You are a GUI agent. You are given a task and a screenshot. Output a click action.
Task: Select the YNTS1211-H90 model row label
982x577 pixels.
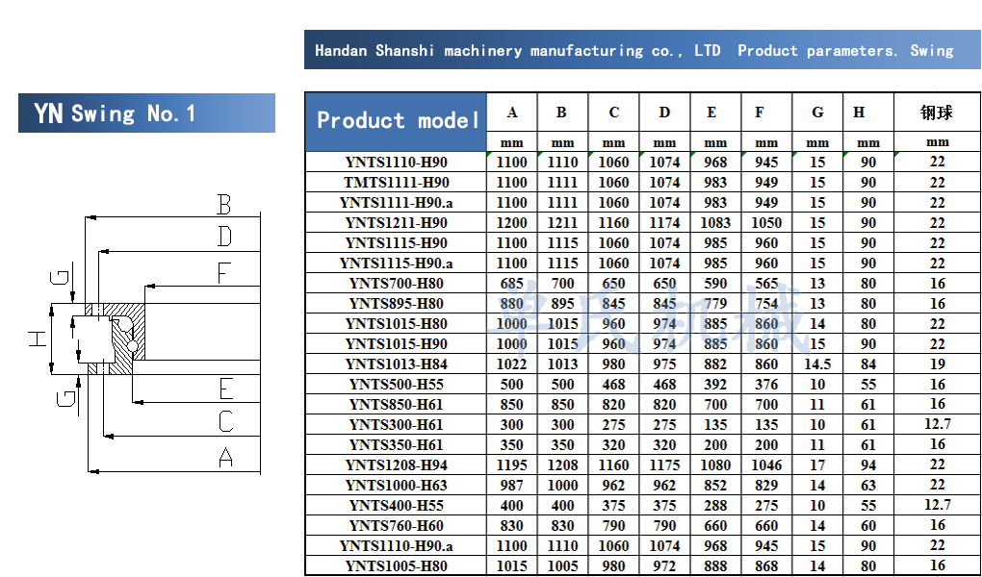(397, 222)
